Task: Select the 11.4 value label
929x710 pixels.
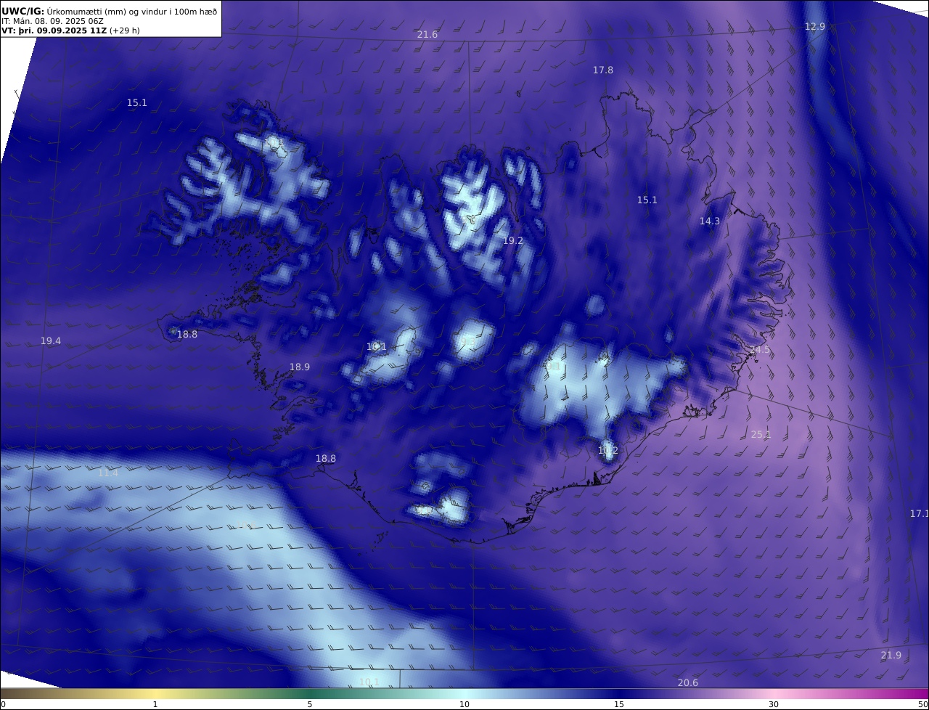Action: point(107,473)
